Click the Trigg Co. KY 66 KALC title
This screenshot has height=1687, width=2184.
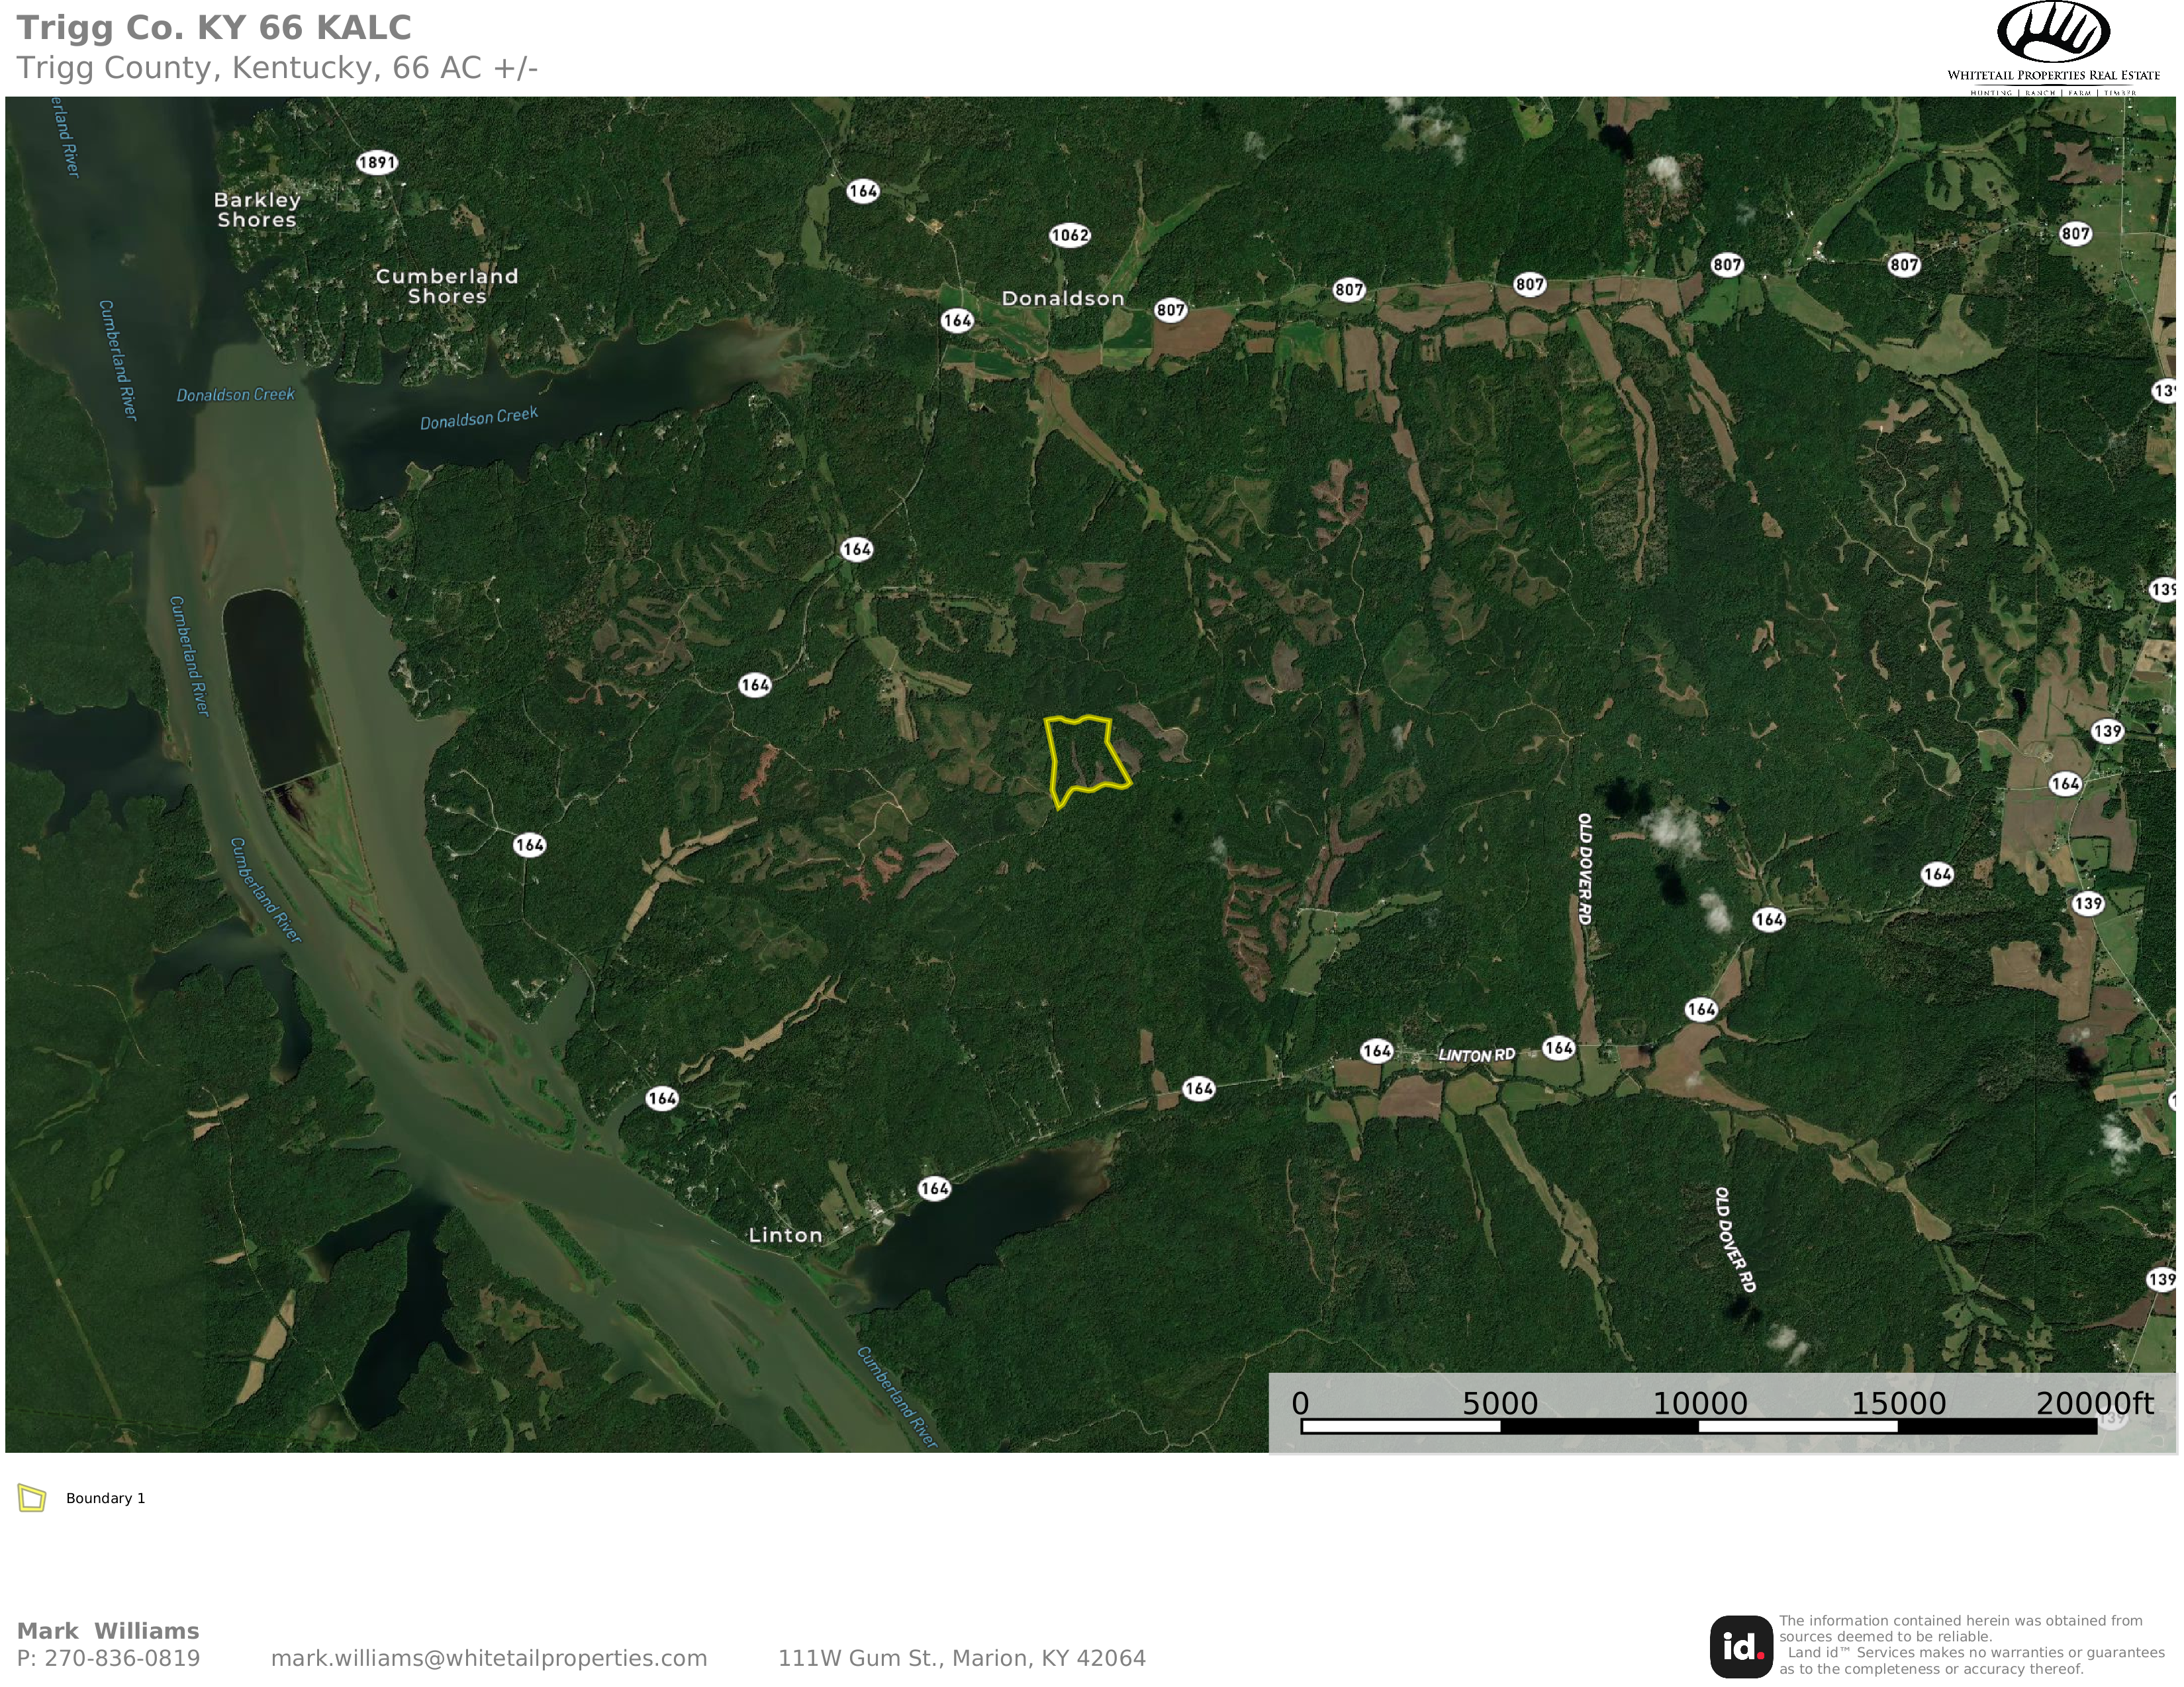tap(214, 28)
